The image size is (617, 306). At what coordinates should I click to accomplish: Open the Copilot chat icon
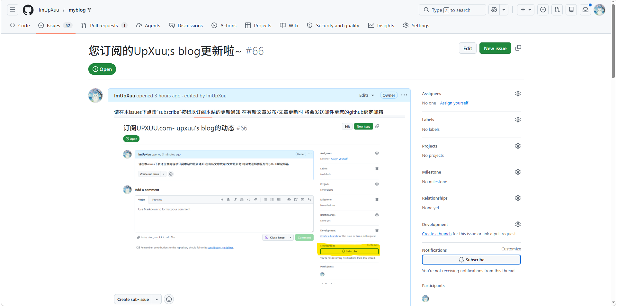pos(494,10)
